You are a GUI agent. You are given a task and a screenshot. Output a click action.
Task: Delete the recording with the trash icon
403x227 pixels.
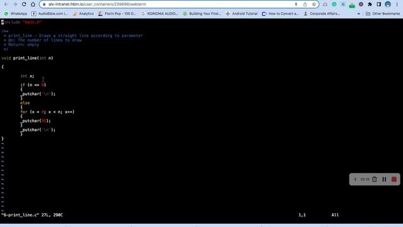tap(375, 179)
